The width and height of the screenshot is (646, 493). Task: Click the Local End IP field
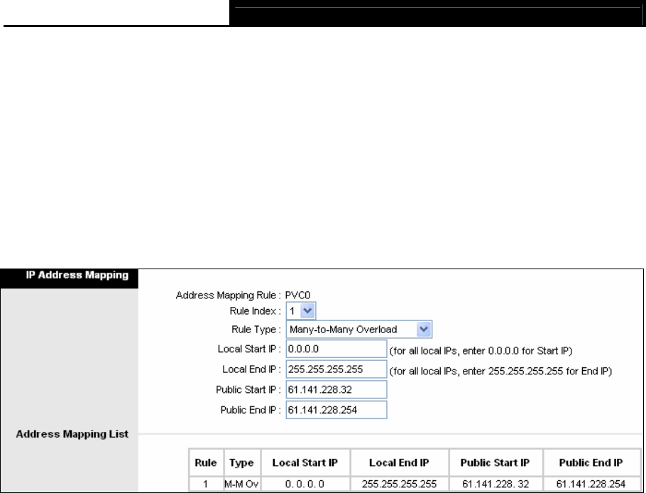(336, 369)
